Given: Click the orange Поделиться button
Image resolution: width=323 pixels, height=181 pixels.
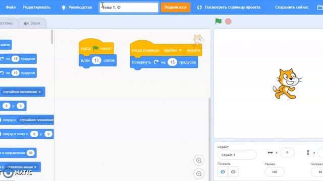Looking at the screenshot, I should [x=175, y=7].
